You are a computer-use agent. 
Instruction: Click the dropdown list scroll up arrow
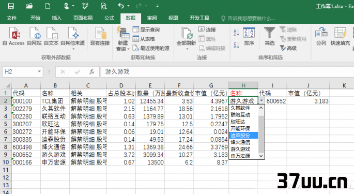click(x=261, y=108)
